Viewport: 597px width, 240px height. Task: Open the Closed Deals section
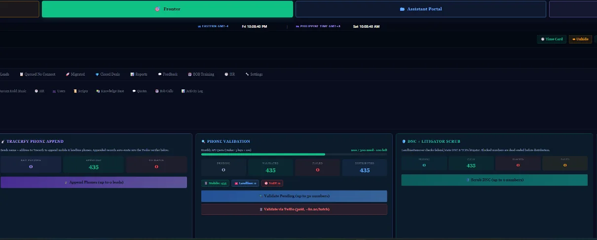(107, 74)
